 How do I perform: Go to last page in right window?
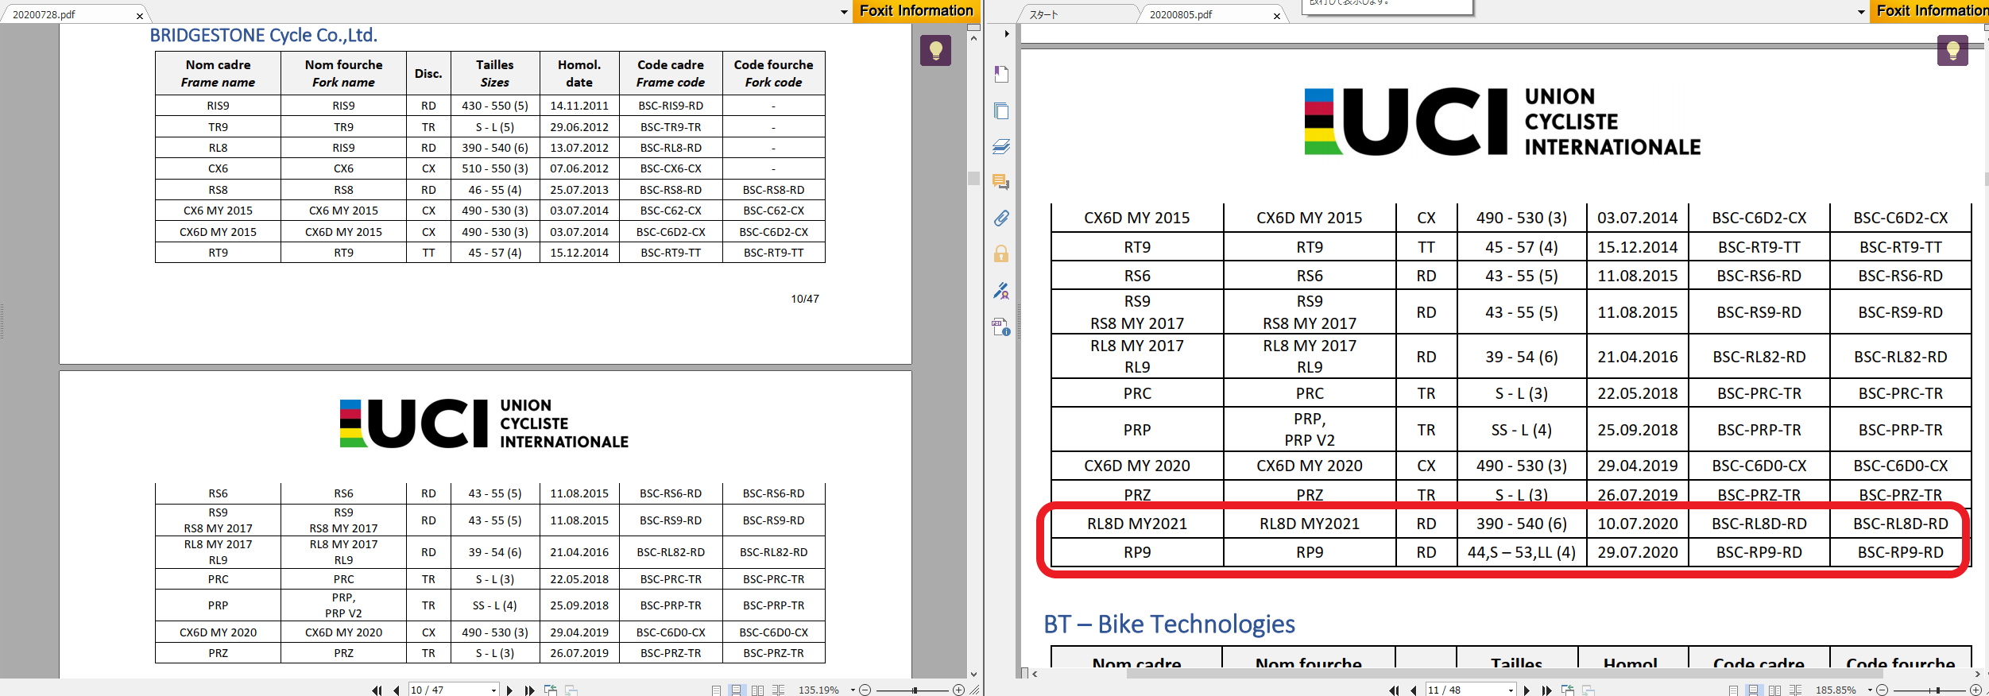(x=1546, y=690)
